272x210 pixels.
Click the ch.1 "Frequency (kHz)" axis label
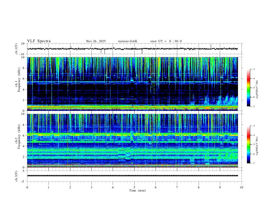19,80
